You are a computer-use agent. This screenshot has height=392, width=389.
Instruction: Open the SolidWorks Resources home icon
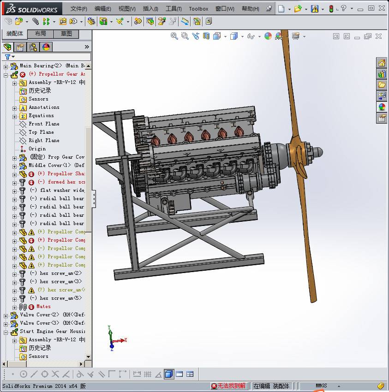(382, 63)
